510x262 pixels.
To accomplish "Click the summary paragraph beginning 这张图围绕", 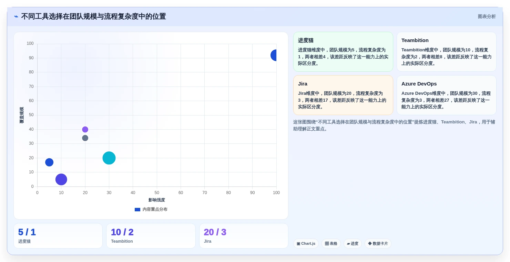I will 394,125.
